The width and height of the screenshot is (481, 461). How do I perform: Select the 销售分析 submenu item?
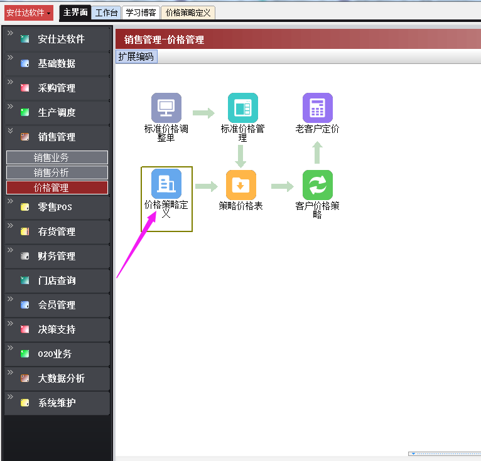click(x=57, y=172)
